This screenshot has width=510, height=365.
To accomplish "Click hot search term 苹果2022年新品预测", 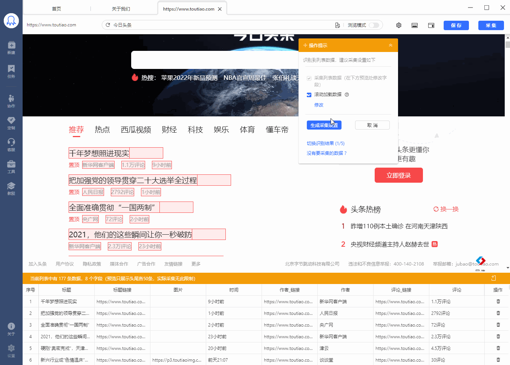I will 189,78.
